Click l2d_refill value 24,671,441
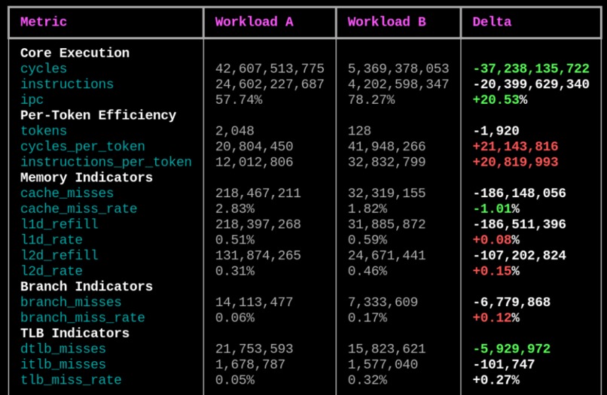This screenshot has height=395, width=607. [387, 255]
